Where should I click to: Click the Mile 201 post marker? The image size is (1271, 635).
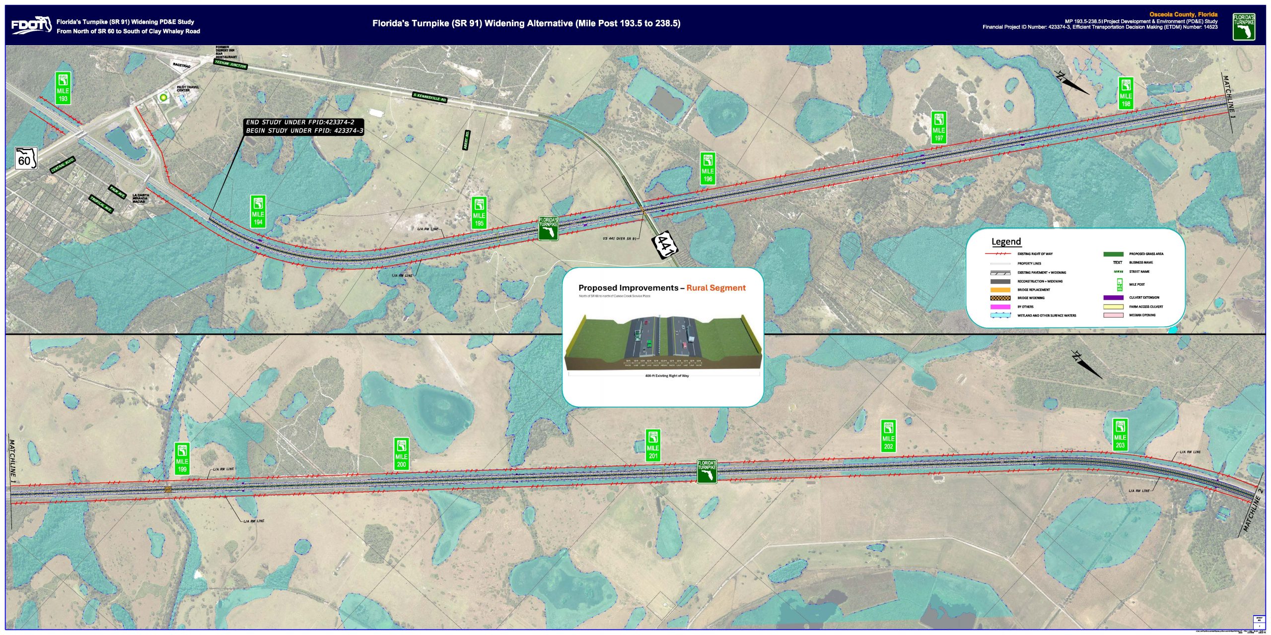(x=653, y=445)
